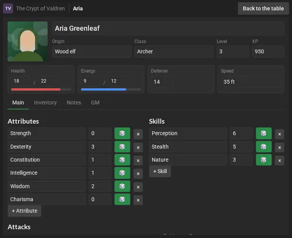Image resolution: width=292 pixels, height=238 pixels.
Task: Remove the Dexterity attribute row
Action: click(138, 147)
